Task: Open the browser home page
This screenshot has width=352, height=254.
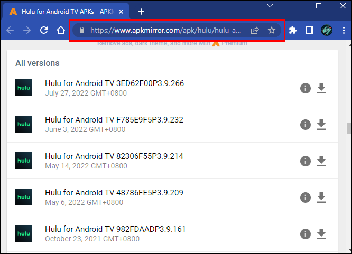Action: pyautogui.click(x=61, y=30)
